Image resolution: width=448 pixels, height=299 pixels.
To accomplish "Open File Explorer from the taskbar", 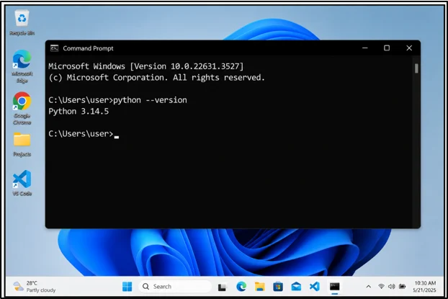I will point(259,287).
